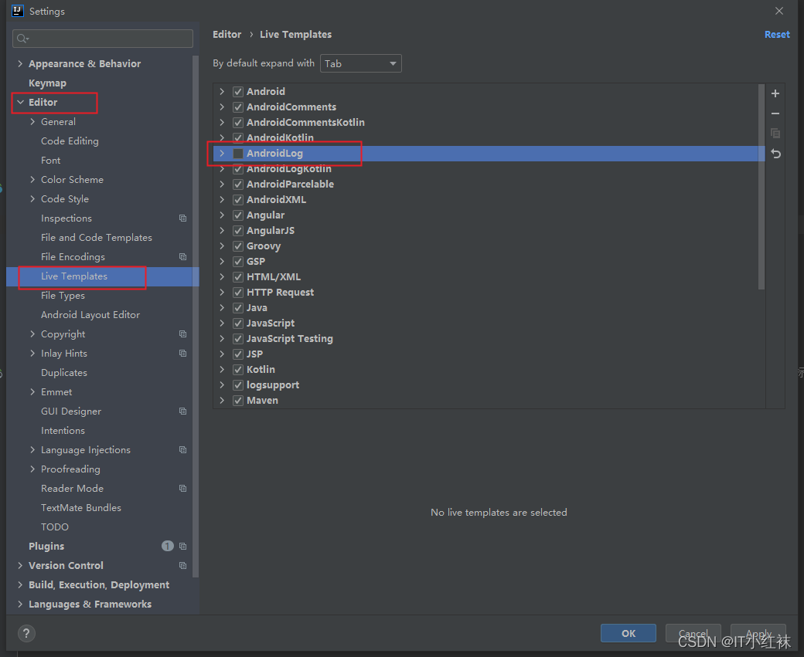
Task: Expand the JavaScript template group
Action: [222, 323]
